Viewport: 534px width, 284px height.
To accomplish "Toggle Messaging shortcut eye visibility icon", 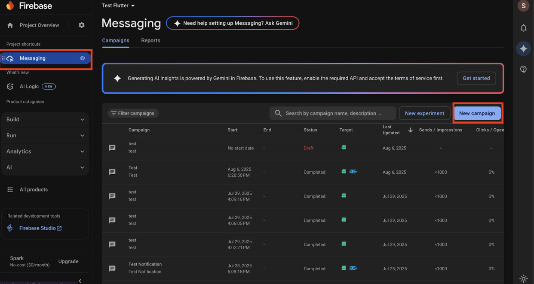I will [x=83, y=58].
